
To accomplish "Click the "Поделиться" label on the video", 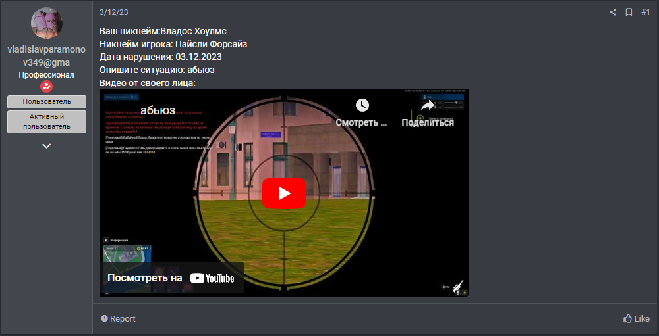I will (428, 122).
